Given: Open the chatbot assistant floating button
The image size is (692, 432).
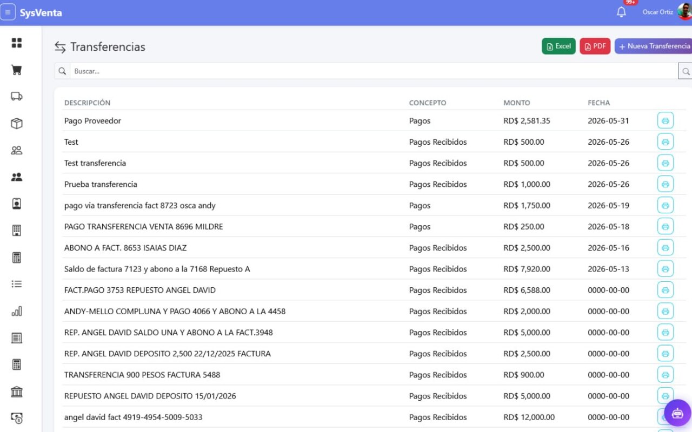Looking at the screenshot, I should pyautogui.click(x=677, y=413).
